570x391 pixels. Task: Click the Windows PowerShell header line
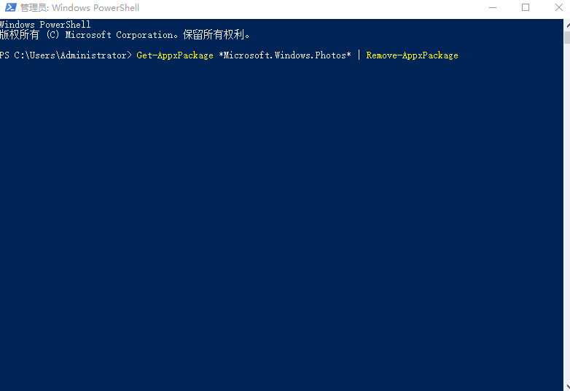point(45,24)
